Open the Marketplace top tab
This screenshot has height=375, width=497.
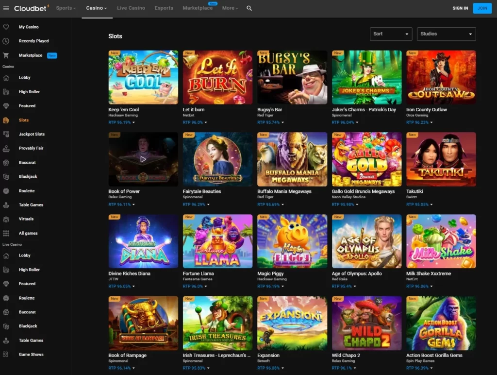[x=198, y=8]
